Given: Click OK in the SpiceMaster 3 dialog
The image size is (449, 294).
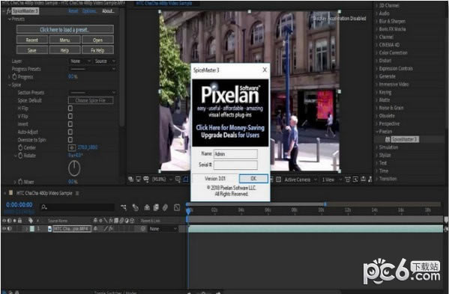Looking at the screenshot, I should [253, 179].
